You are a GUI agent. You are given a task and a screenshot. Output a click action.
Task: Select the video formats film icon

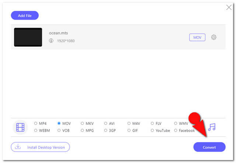coord(20,127)
